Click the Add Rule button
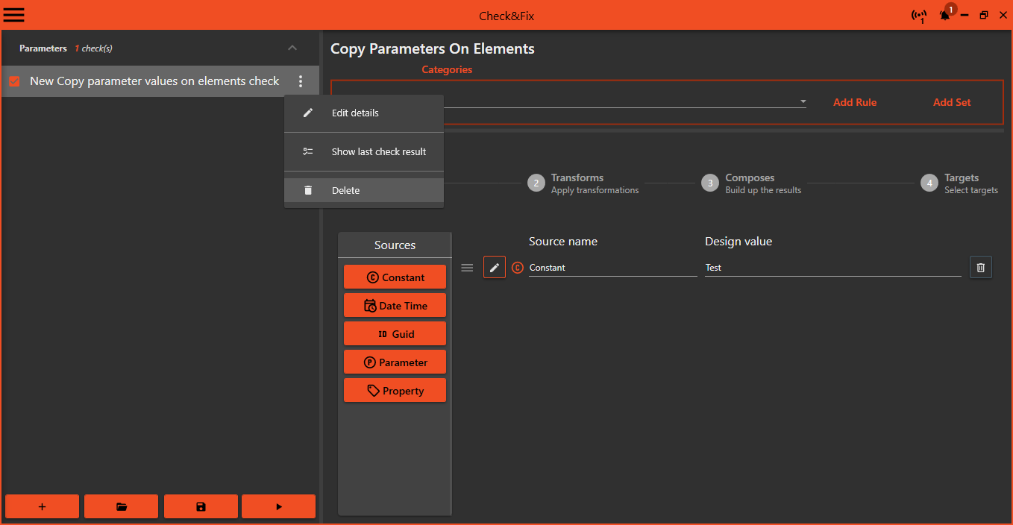This screenshot has width=1013, height=525. point(854,102)
